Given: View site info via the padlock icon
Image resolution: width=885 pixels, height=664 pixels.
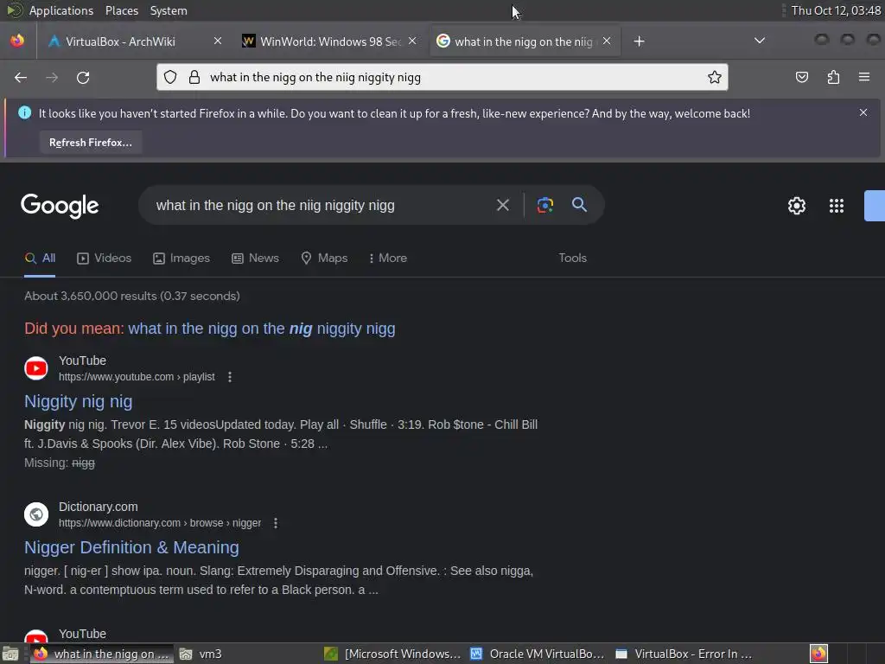Looking at the screenshot, I should click(x=194, y=77).
